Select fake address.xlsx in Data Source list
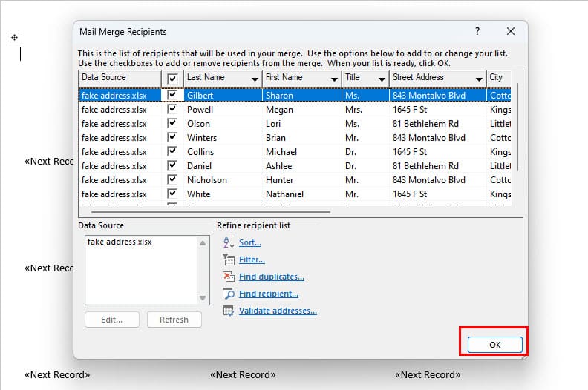588x390 pixels. [120, 242]
